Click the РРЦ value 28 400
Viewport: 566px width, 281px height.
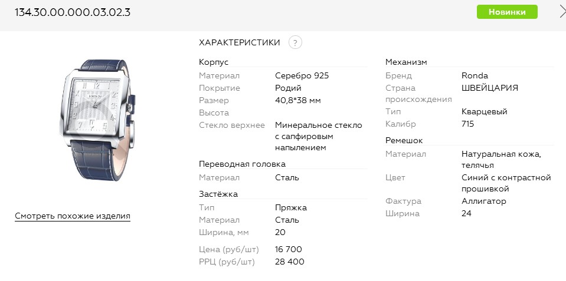(290, 262)
